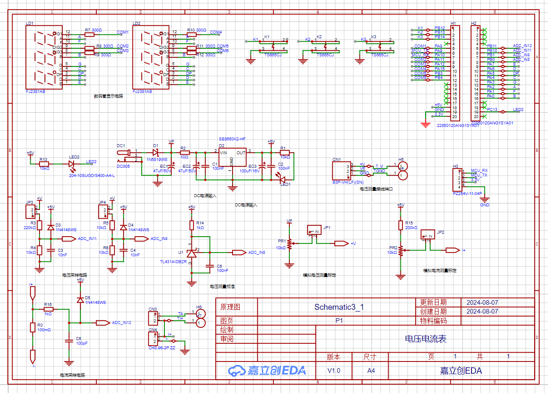The image size is (548, 393).
Task: Select resistor R14 1kΩ
Action: pyautogui.click(x=192, y=225)
